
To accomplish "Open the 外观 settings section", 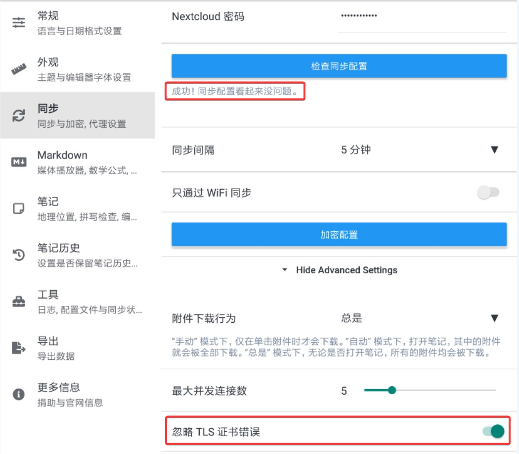I will [78, 69].
